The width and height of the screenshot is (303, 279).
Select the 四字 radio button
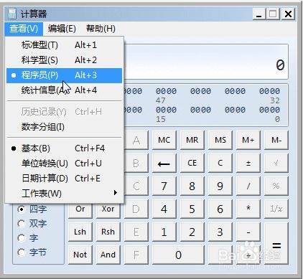[22, 209]
